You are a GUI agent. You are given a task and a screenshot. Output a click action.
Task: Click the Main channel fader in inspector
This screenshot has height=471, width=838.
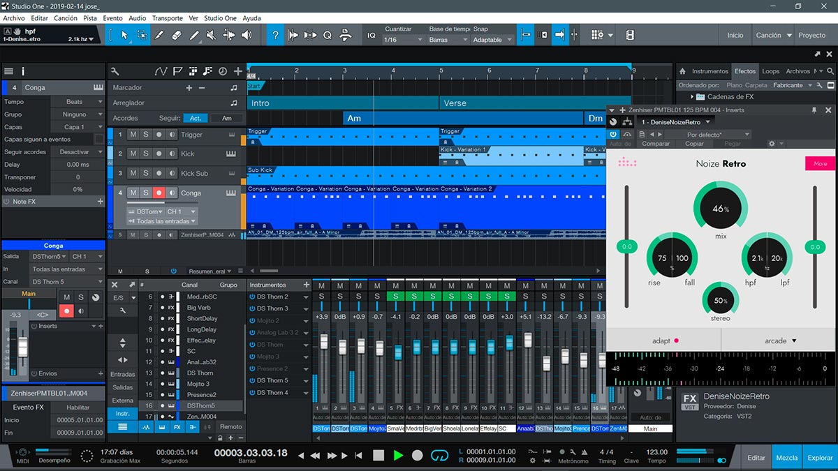[22, 346]
